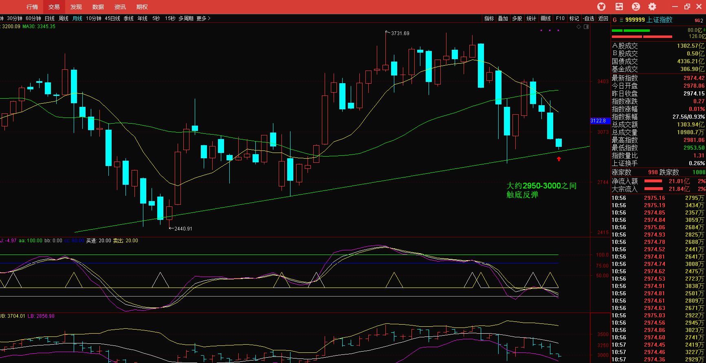Click the 3122.8 price axis marker
This screenshot has width=706, height=363.
point(600,121)
